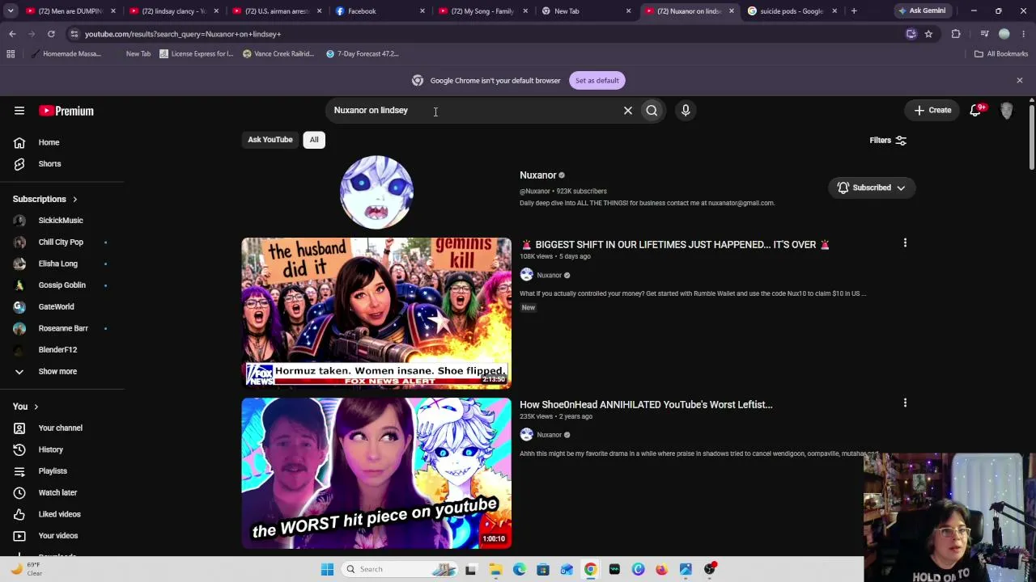1036x582 pixels.
Task: Open the Nuxanor channel name link
Action: 538,175
